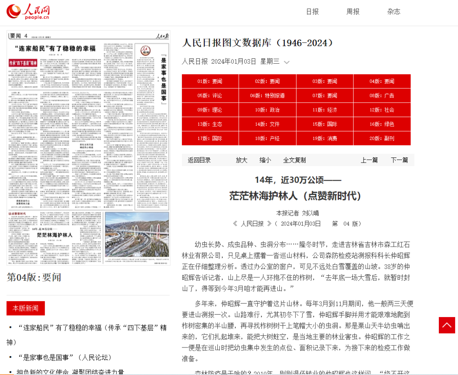This screenshot has height=375, width=458.
Task: Click the 20版: 副刊 page tab
Action: coord(382,139)
